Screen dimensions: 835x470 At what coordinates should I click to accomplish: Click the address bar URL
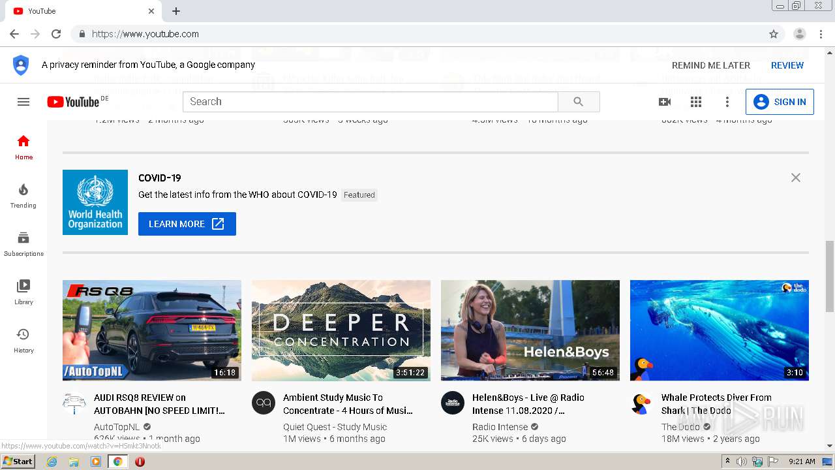tap(145, 34)
